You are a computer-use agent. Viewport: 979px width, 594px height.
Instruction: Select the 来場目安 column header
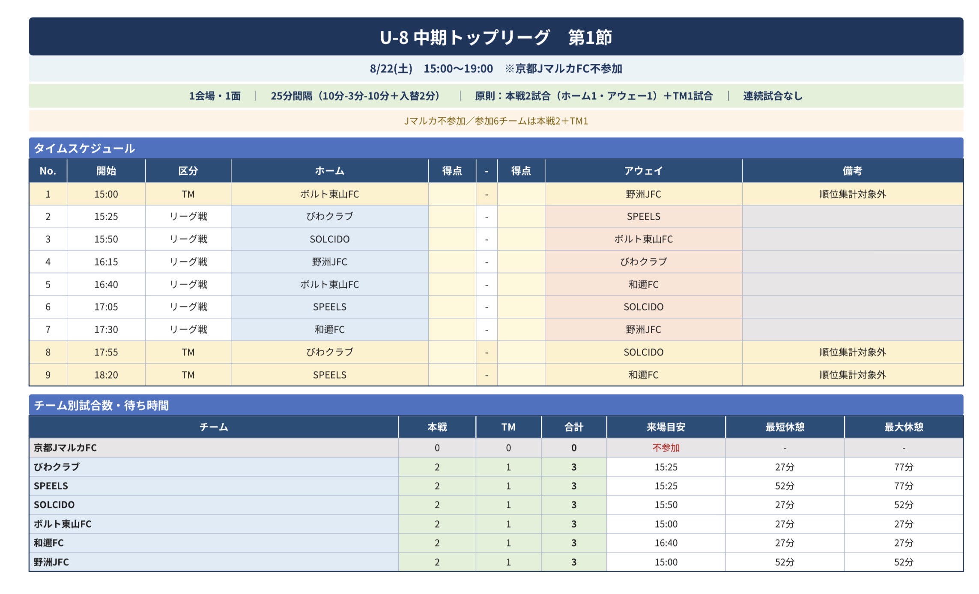point(666,427)
